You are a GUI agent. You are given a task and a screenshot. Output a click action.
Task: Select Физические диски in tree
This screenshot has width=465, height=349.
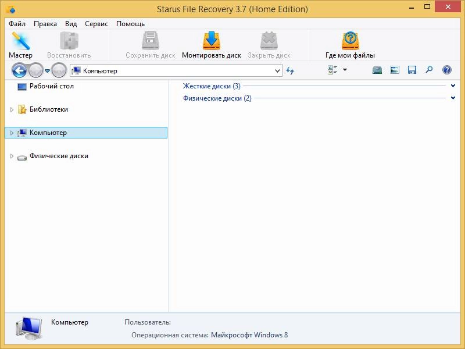point(59,156)
